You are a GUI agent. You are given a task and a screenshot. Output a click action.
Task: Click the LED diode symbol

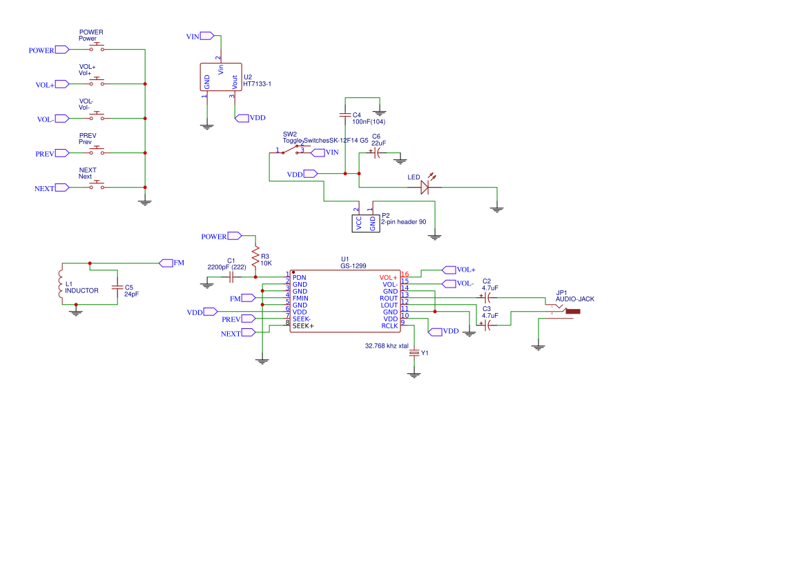[425, 187]
